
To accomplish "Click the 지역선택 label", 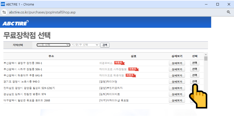I will 18,45.
